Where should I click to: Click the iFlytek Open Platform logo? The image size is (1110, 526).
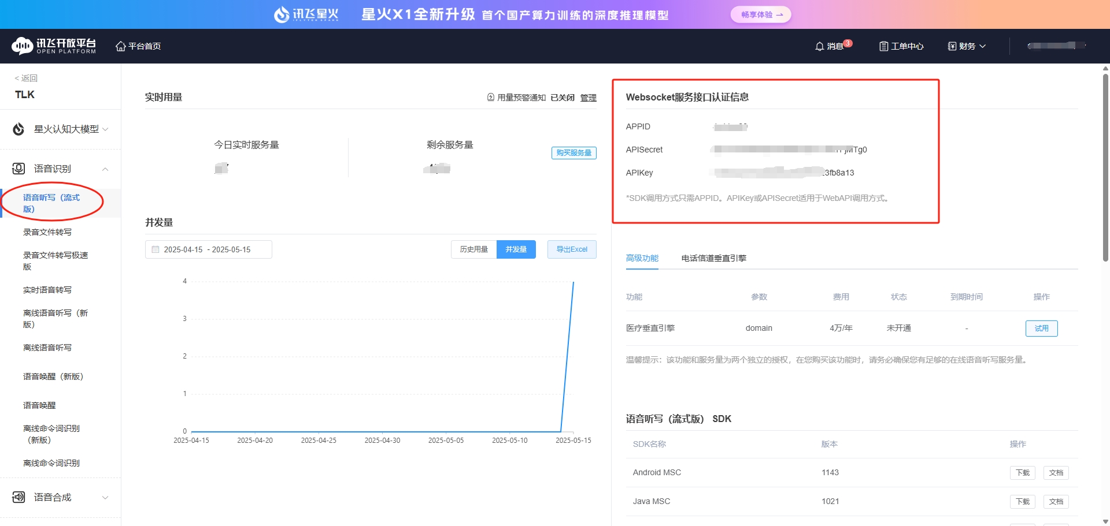point(54,46)
